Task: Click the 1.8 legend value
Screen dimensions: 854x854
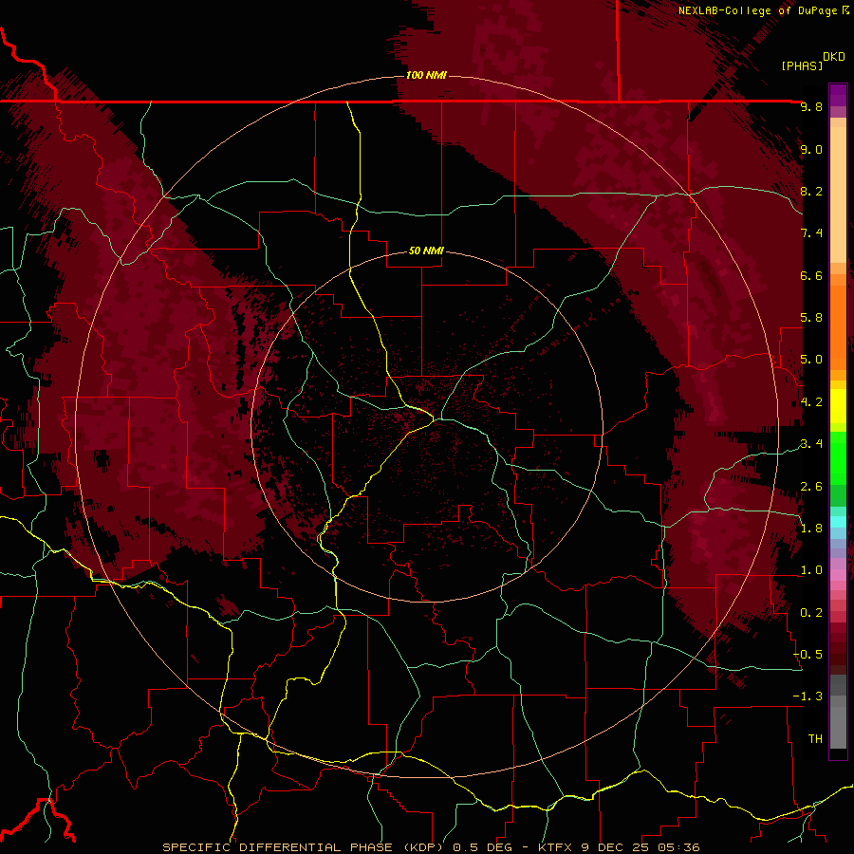Action: point(811,529)
